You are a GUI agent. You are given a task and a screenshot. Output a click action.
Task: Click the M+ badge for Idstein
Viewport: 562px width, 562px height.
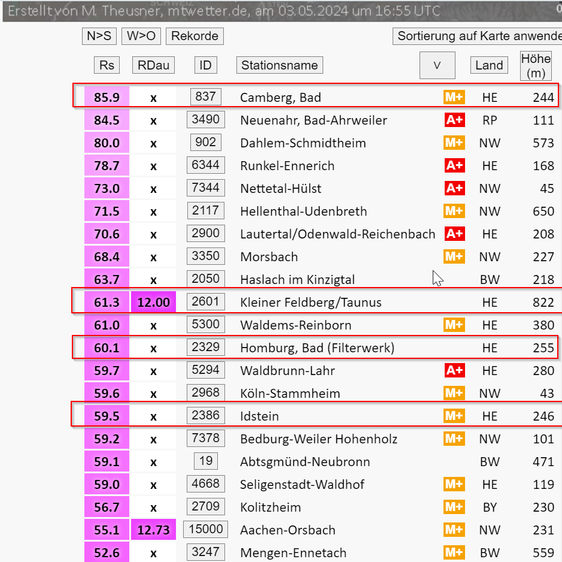[x=454, y=416]
